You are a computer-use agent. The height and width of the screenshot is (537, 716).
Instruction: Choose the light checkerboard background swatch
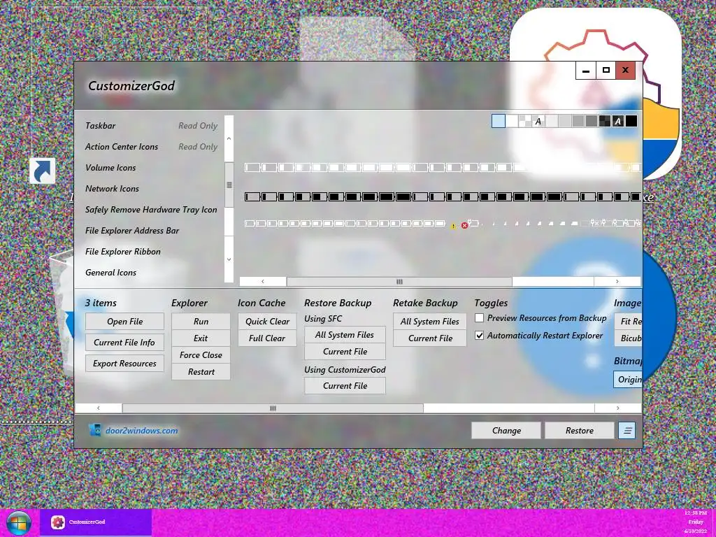tap(525, 121)
